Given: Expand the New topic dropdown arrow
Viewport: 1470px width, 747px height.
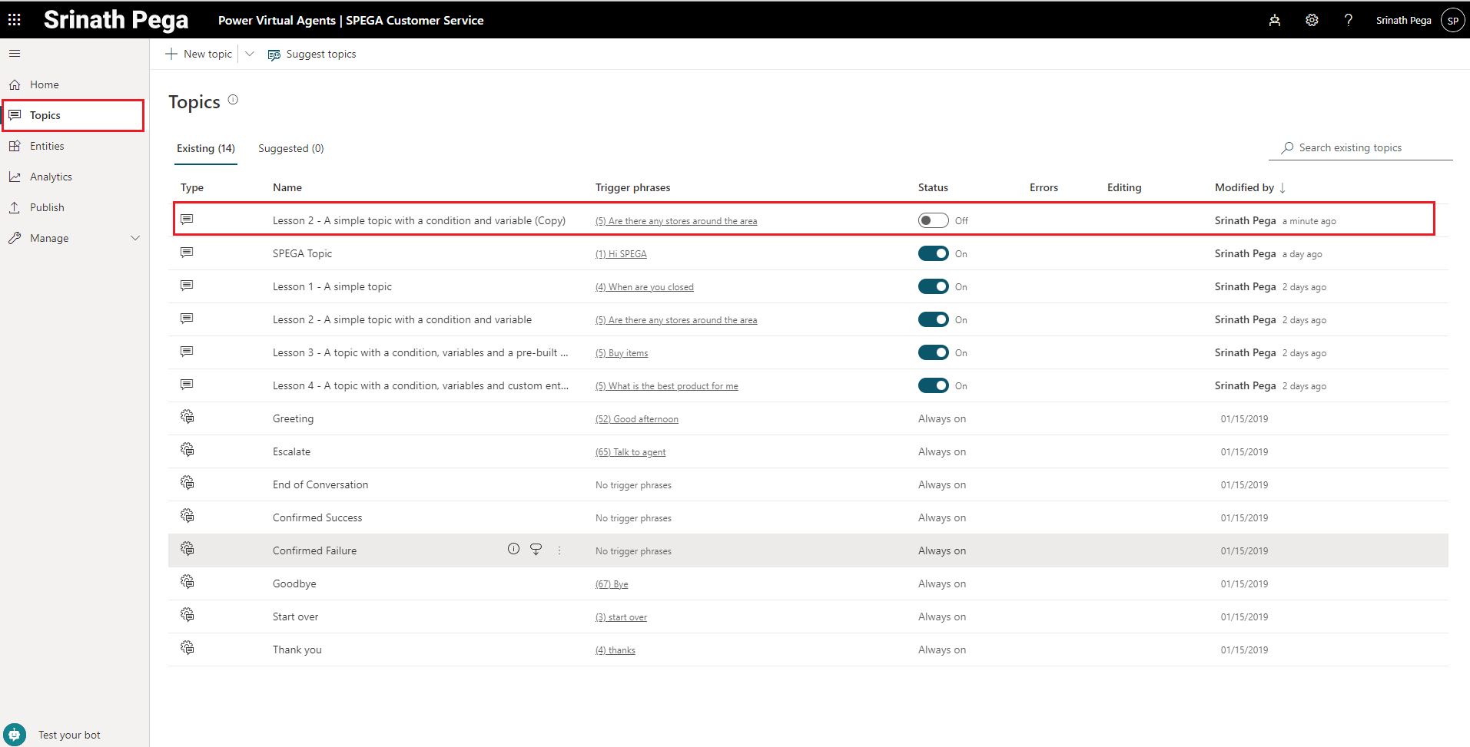Looking at the screenshot, I should pos(250,54).
